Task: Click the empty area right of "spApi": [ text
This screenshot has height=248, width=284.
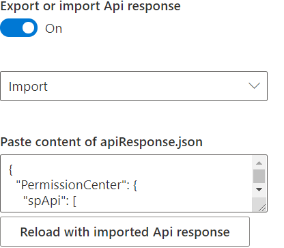Action: pos(164,201)
